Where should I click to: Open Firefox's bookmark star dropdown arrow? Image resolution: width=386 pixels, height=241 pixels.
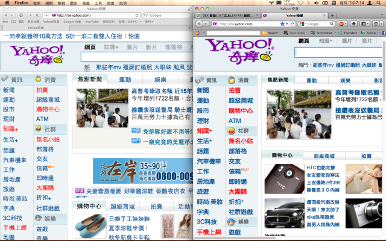click(287, 24)
